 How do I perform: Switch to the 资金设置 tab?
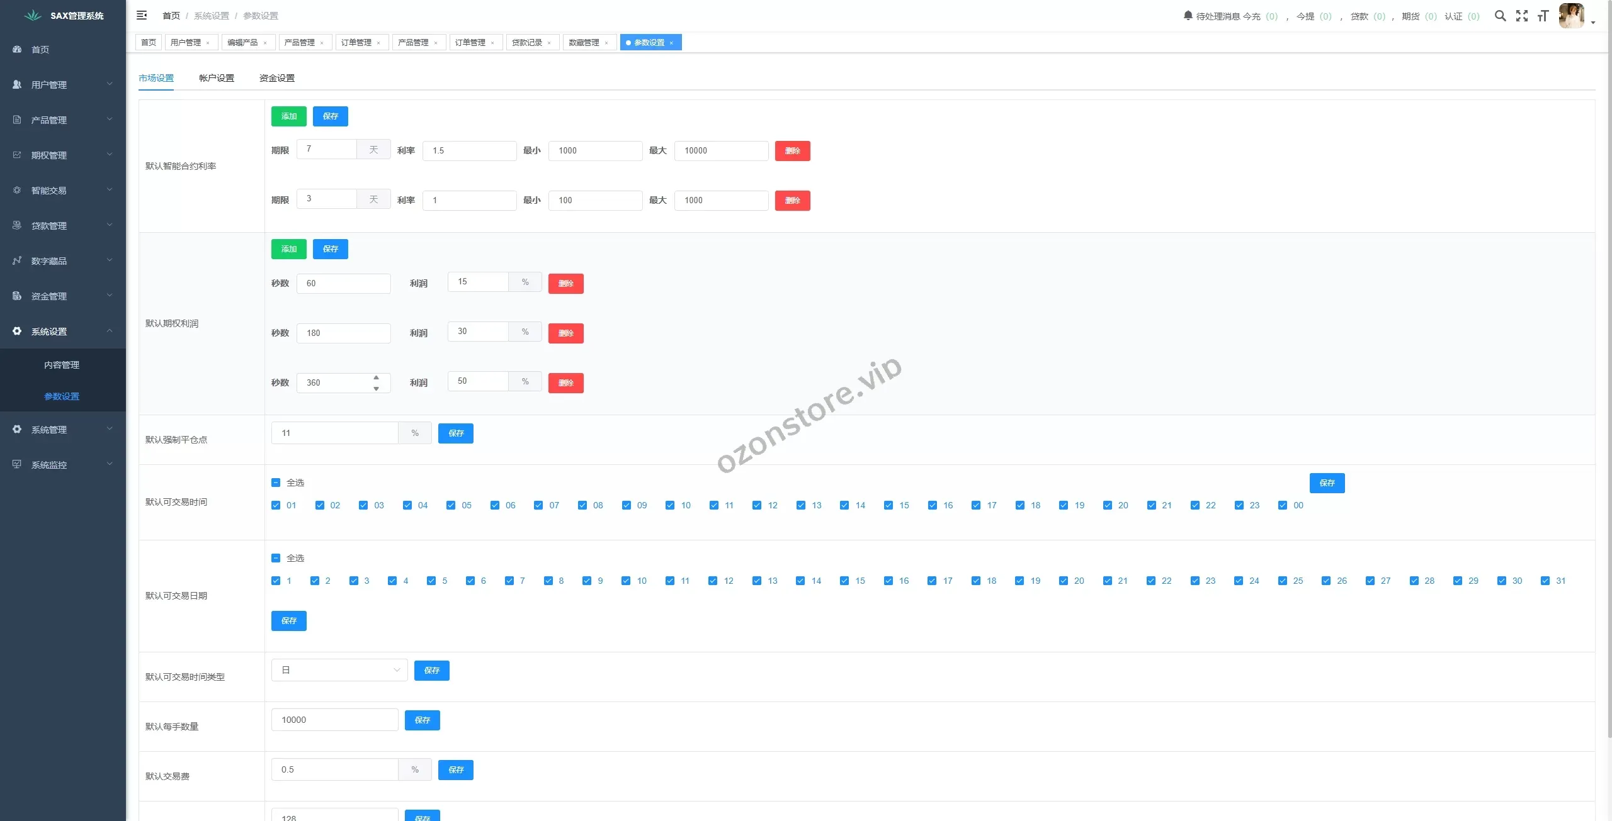277,78
